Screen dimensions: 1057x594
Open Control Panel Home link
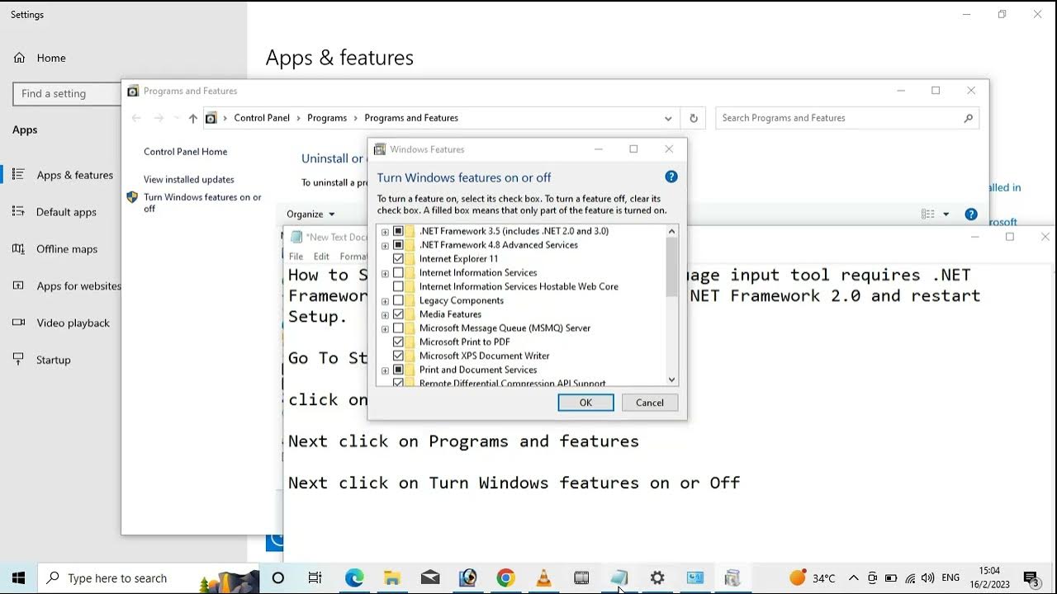185,152
